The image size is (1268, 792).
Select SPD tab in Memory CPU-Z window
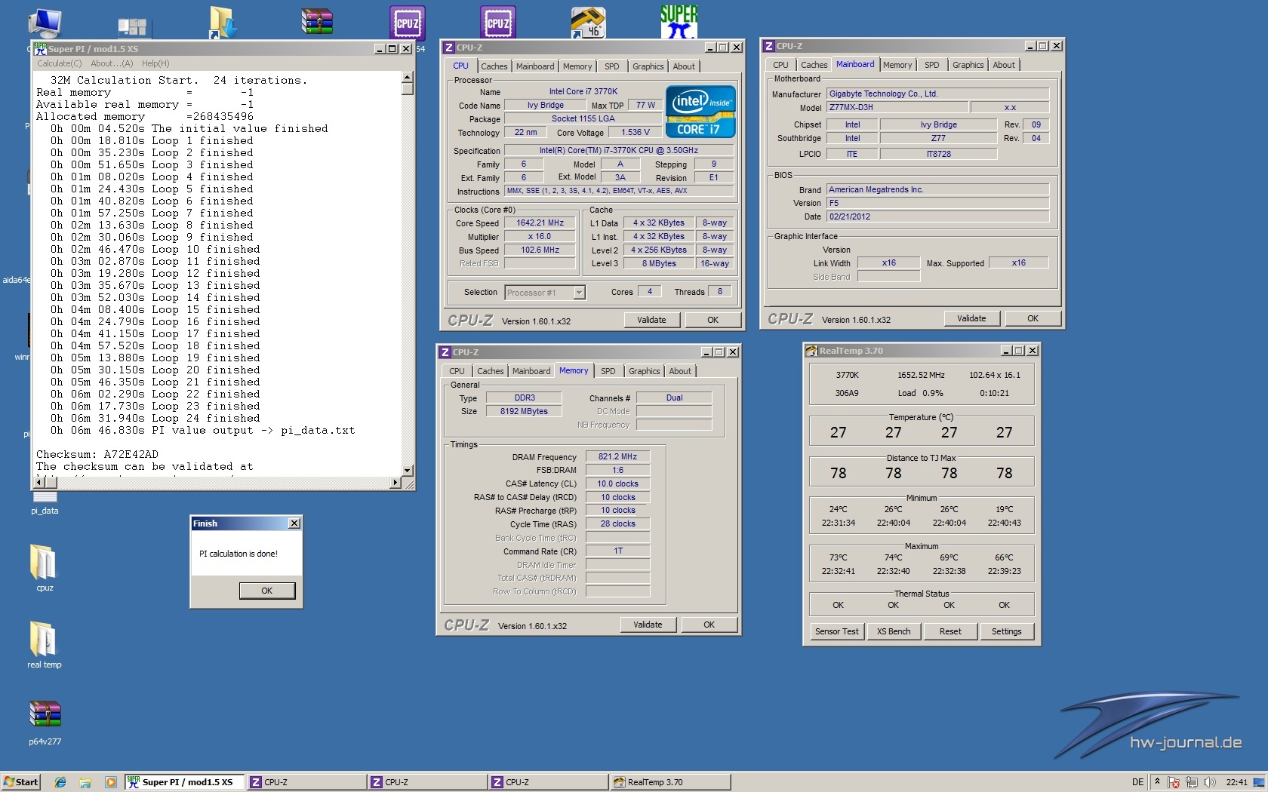tap(608, 371)
